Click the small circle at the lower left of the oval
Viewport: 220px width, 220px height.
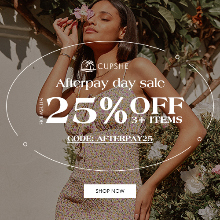click(25, 144)
